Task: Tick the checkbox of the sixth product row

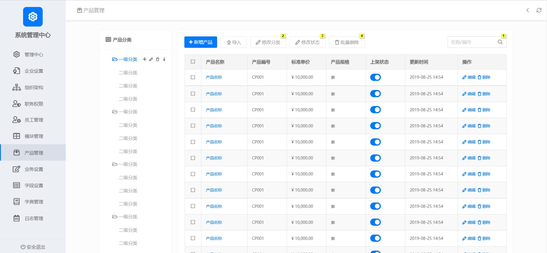Action: point(193,158)
